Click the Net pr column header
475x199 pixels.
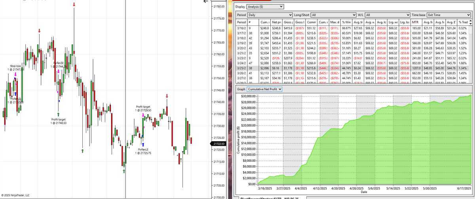tap(276, 22)
